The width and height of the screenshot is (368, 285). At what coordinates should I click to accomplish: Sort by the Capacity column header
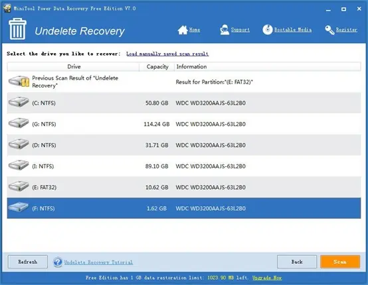(157, 67)
